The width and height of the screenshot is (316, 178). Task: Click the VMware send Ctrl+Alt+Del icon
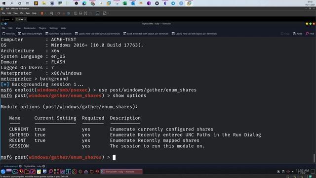pos(52,13)
